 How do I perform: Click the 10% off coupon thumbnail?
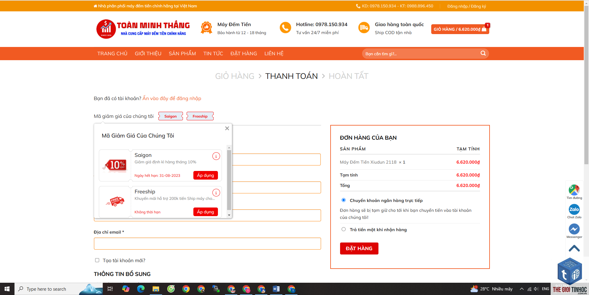115,165
